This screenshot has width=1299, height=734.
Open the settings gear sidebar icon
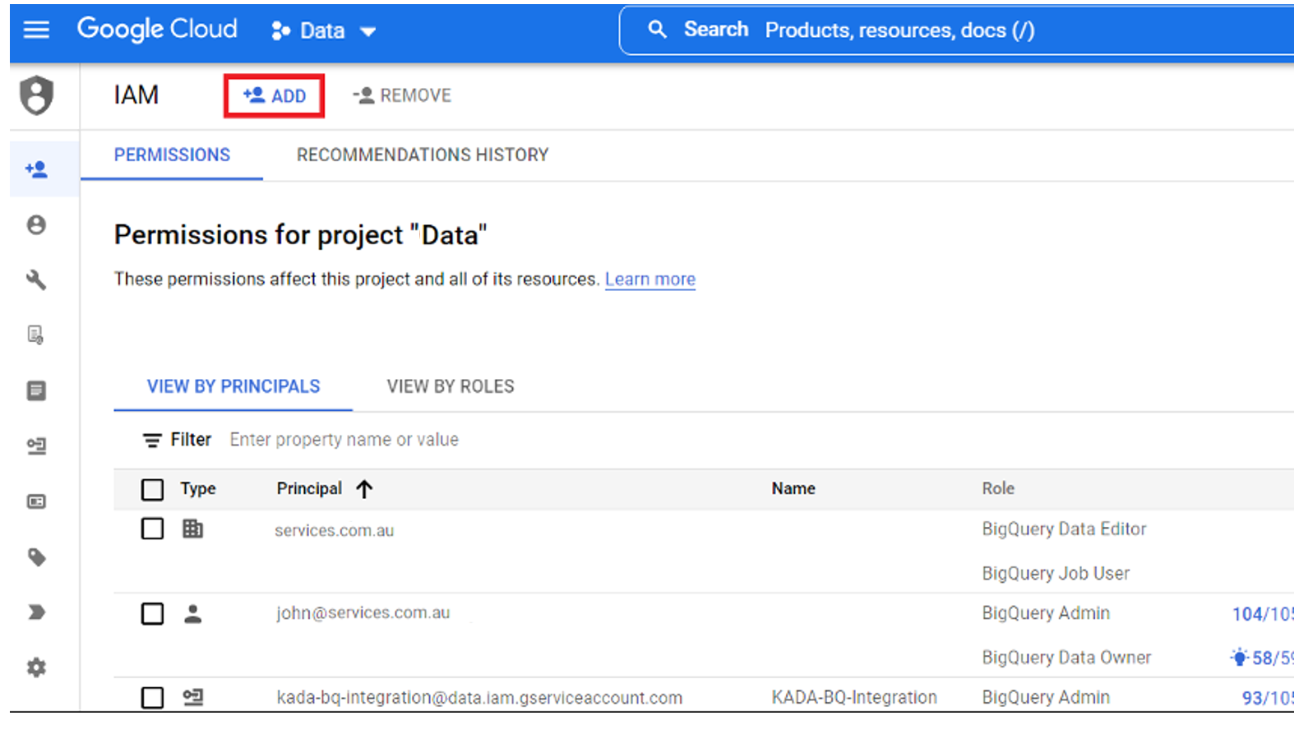36,667
